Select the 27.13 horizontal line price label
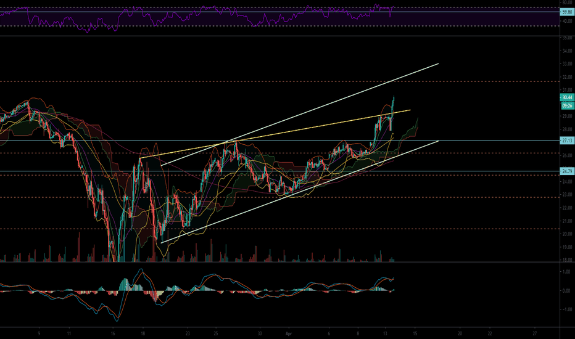 tap(567, 141)
